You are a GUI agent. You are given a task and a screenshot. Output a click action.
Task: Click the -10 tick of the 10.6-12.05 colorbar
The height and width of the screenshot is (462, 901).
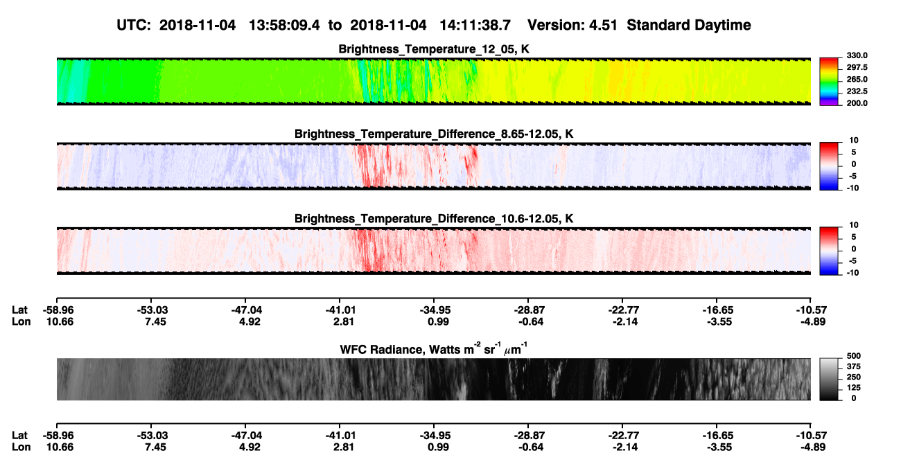tap(852, 273)
